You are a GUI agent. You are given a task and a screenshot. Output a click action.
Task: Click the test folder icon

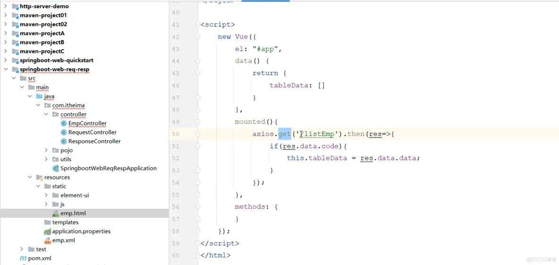[31, 249]
